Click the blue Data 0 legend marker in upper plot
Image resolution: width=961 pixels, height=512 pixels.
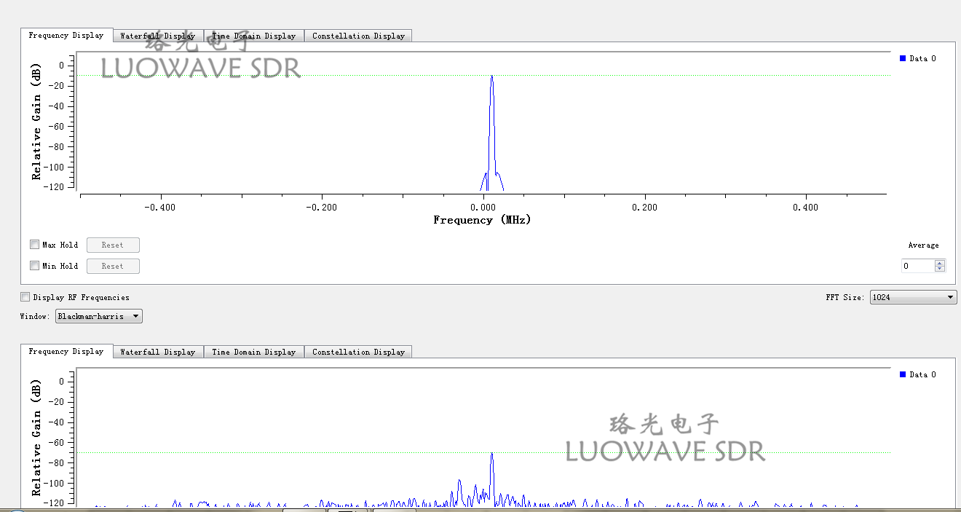[903, 58]
